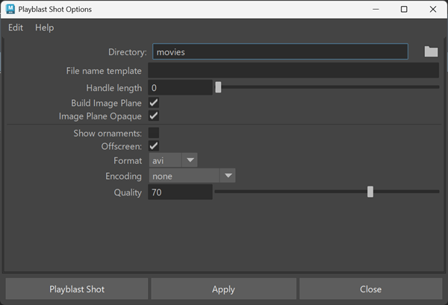Click the File name template field
The width and height of the screenshot is (448, 305).
(x=293, y=71)
